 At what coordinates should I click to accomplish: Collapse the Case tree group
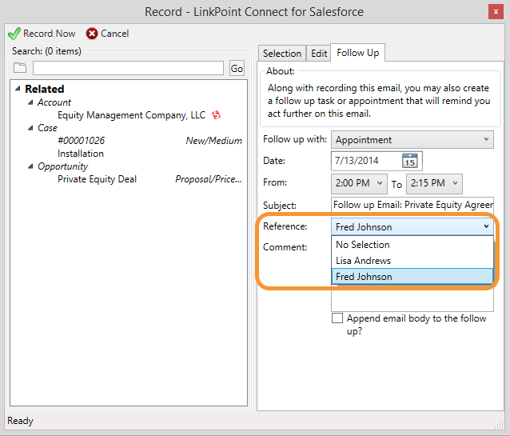point(30,128)
